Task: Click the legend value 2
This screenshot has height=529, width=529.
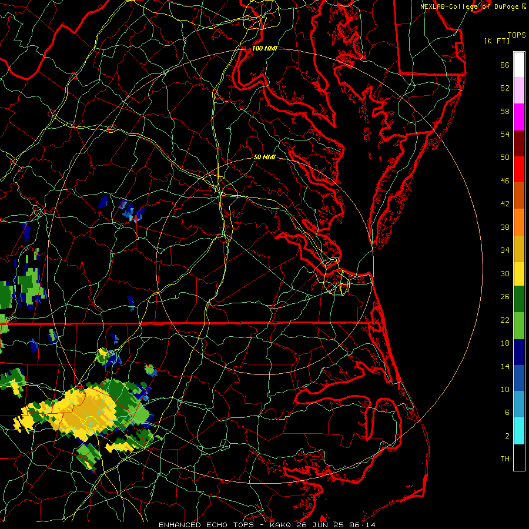Action: tap(507, 436)
